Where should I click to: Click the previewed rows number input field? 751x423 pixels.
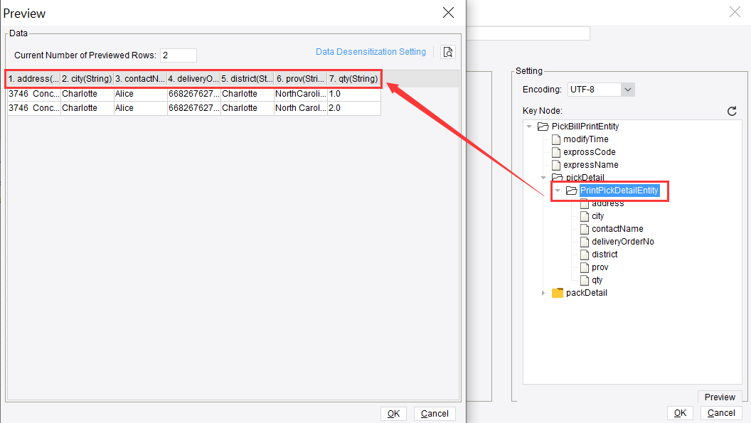coord(178,55)
